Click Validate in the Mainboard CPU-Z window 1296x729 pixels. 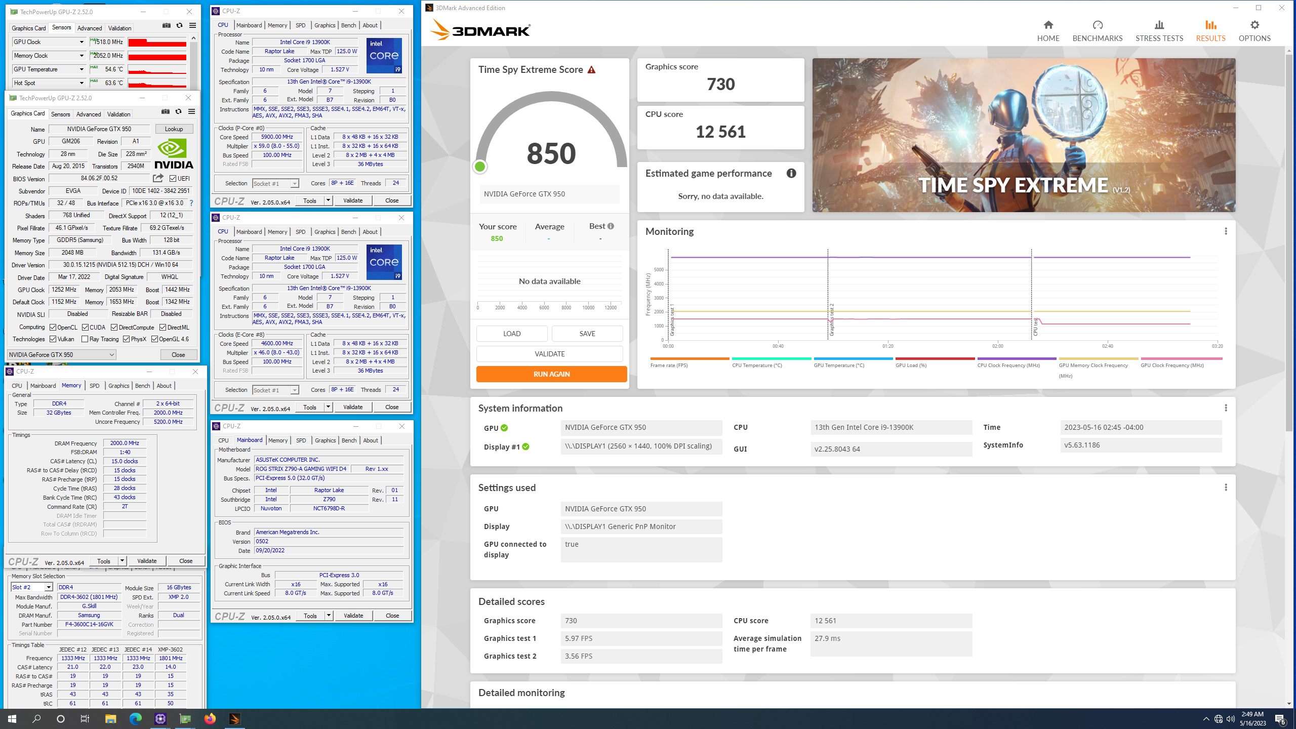click(353, 616)
